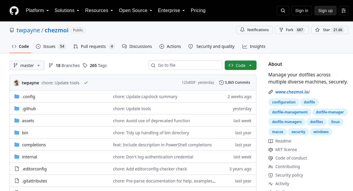Click the file icon for .gitattributes

[x=17, y=181]
